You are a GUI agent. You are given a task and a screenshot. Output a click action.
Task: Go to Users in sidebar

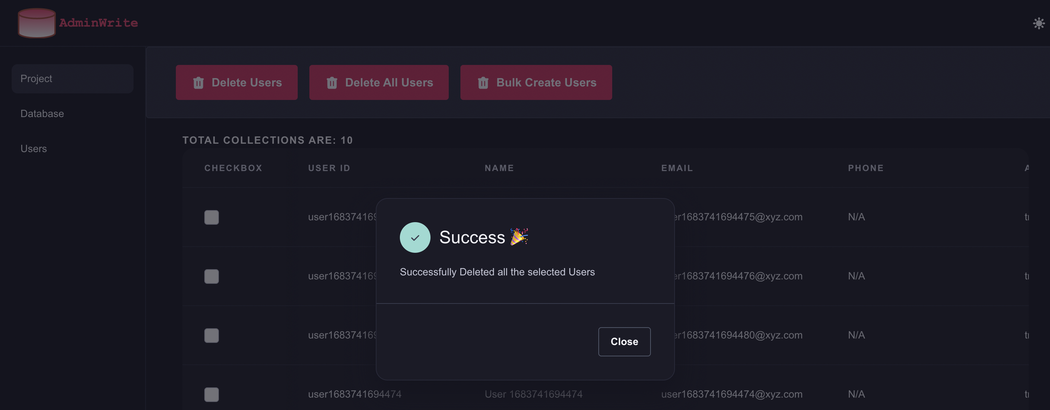[x=34, y=149]
